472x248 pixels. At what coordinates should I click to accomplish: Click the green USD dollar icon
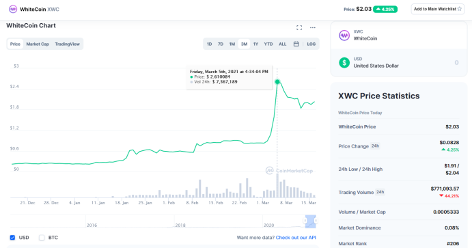pos(344,63)
